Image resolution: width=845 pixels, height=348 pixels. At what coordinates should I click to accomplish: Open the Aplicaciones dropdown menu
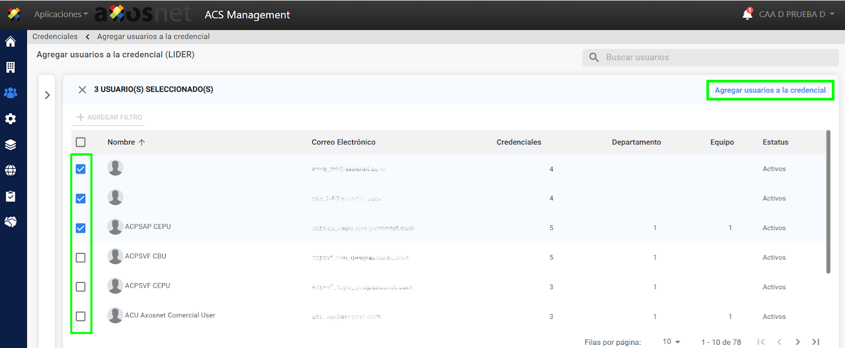[x=61, y=14]
